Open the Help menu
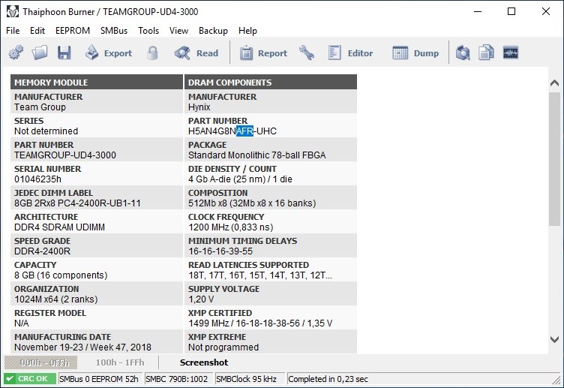564x388 pixels. pyautogui.click(x=247, y=31)
